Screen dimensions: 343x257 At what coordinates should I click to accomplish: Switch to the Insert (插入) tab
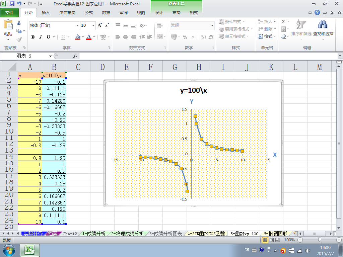(46, 13)
